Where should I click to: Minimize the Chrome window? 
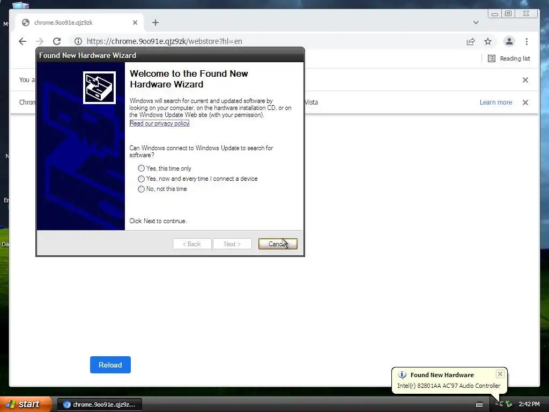pyautogui.click(x=495, y=13)
